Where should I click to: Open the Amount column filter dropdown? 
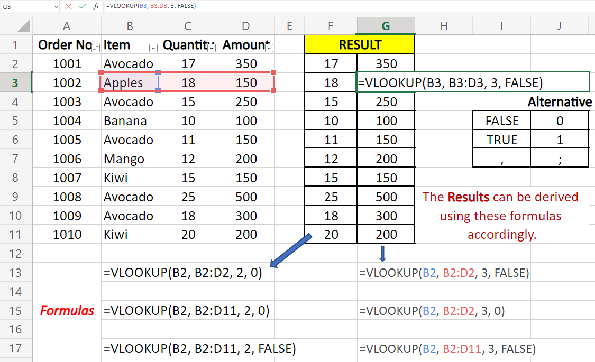(x=269, y=48)
